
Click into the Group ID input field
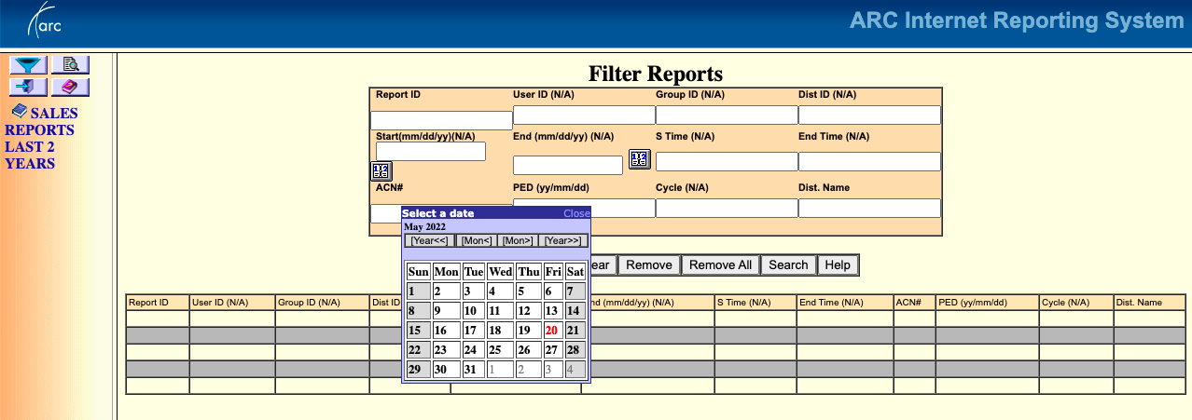pyautogui.click(x=727, y=115)
